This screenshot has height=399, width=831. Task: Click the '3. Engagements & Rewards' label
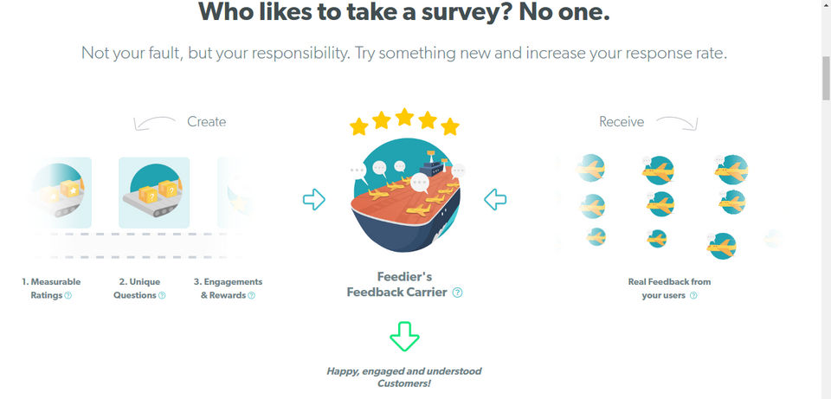point(227,288)
